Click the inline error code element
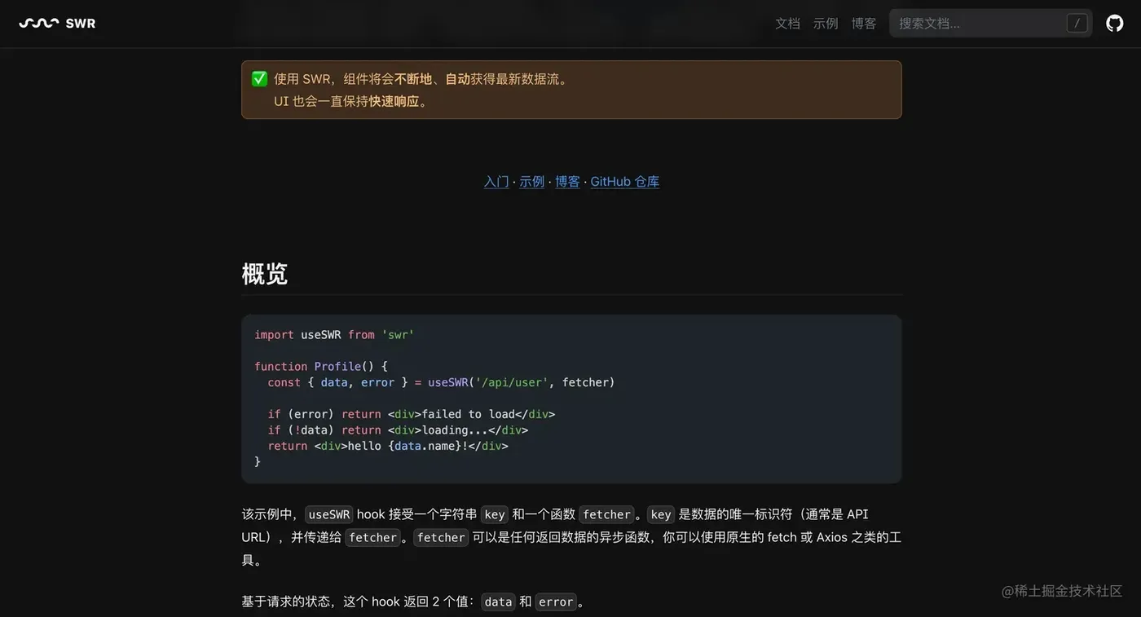 click(x=556, y=602)
